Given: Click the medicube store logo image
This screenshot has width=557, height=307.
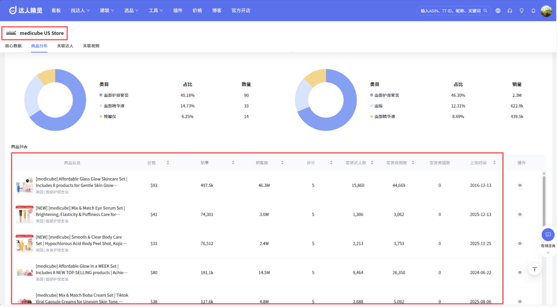Looking at the screenshot, I should pyautogui.click(x=11, y=33).
